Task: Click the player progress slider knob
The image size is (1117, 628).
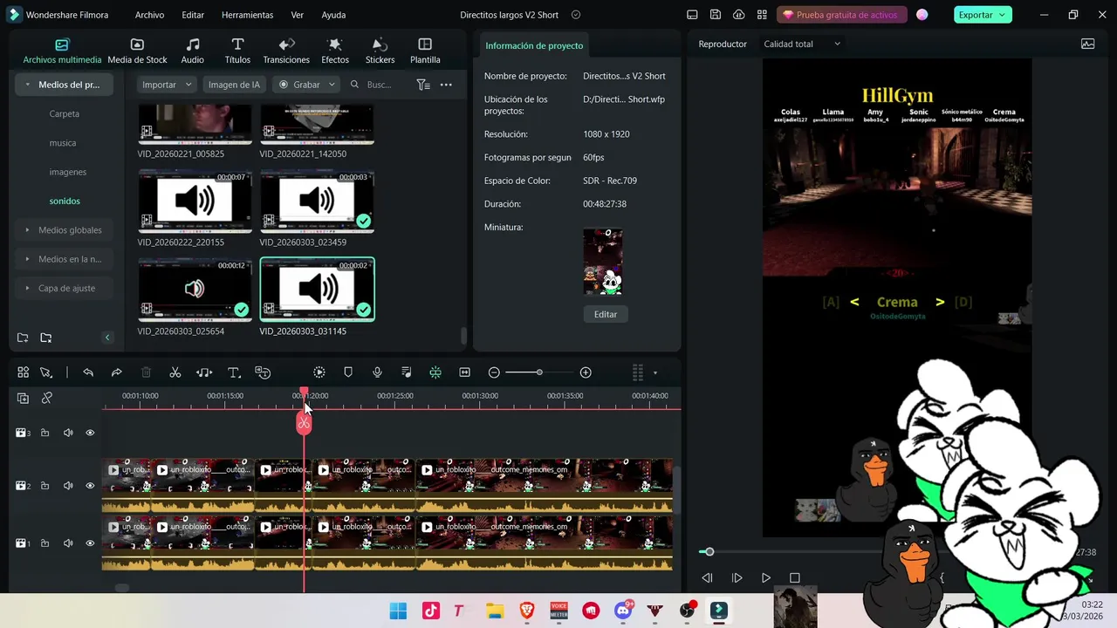Action: (x=709, y=551)
